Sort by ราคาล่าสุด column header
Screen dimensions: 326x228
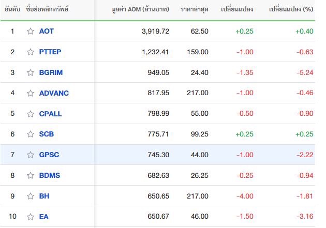coord(195,9)
